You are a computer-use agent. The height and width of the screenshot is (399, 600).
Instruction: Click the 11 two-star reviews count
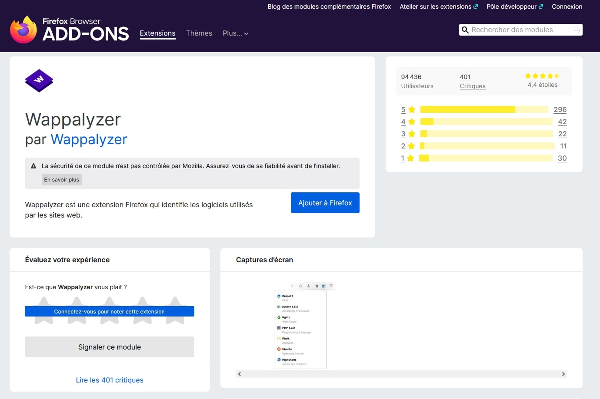[563, 146]
